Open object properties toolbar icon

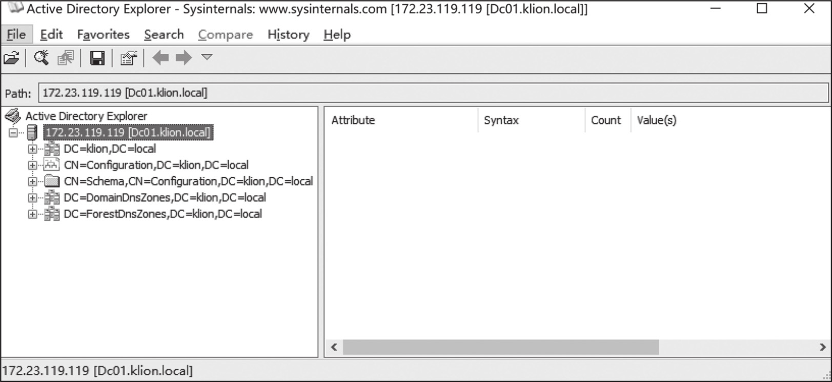[x=128, y=58]
